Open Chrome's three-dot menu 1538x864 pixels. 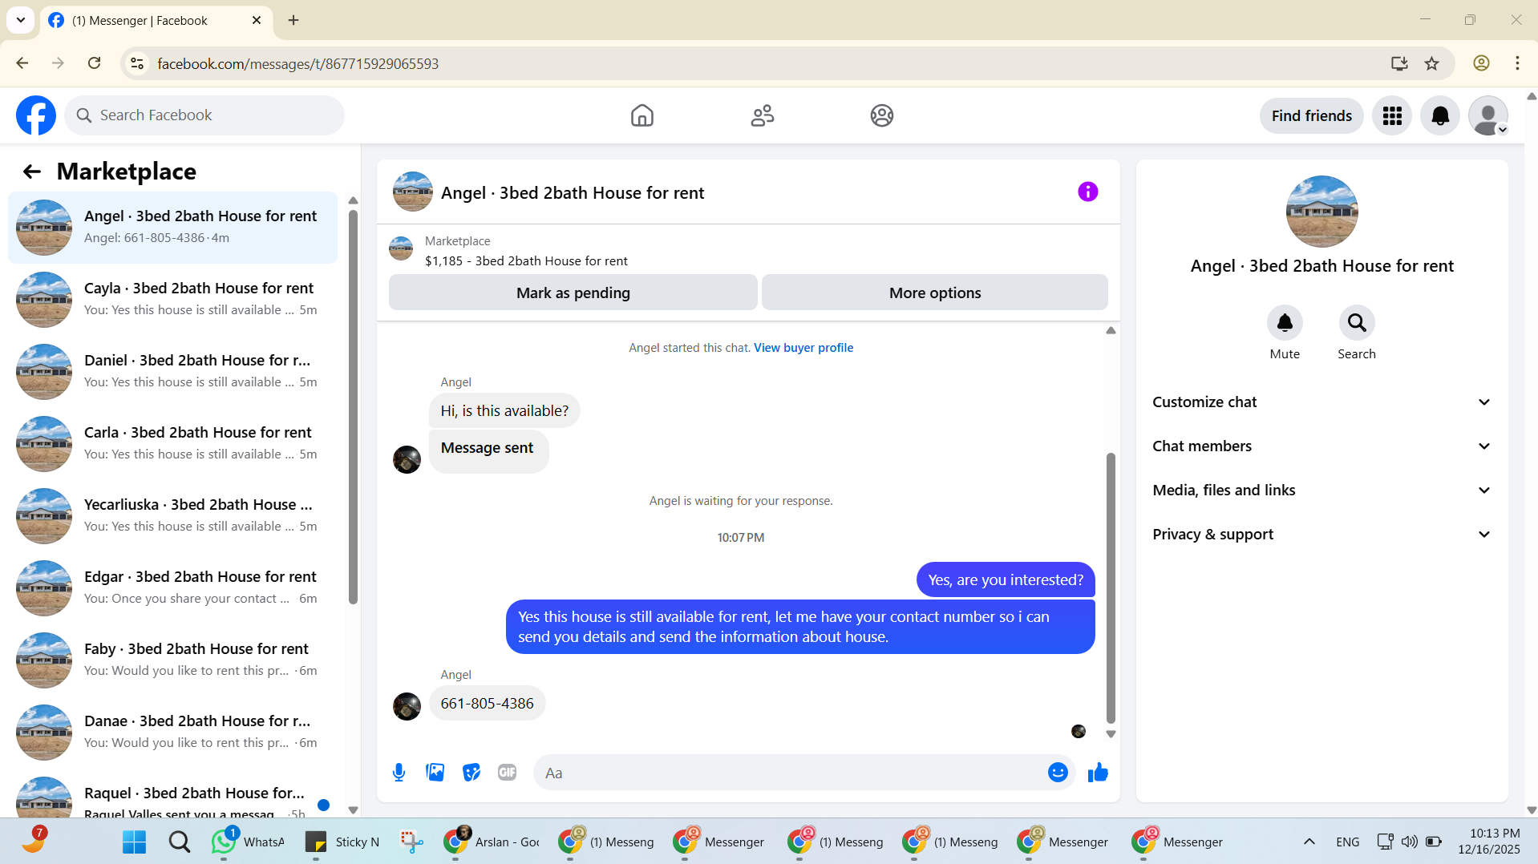tap(1517, 63)
